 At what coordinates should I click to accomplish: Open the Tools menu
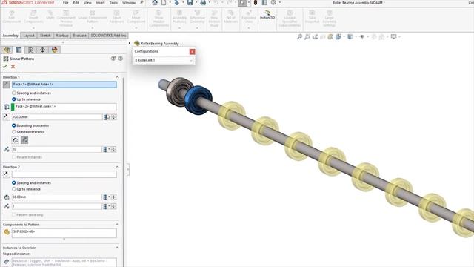[x=113, y=3]
